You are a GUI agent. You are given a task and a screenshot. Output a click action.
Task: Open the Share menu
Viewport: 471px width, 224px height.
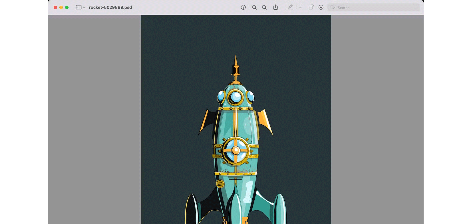point(275,7)
